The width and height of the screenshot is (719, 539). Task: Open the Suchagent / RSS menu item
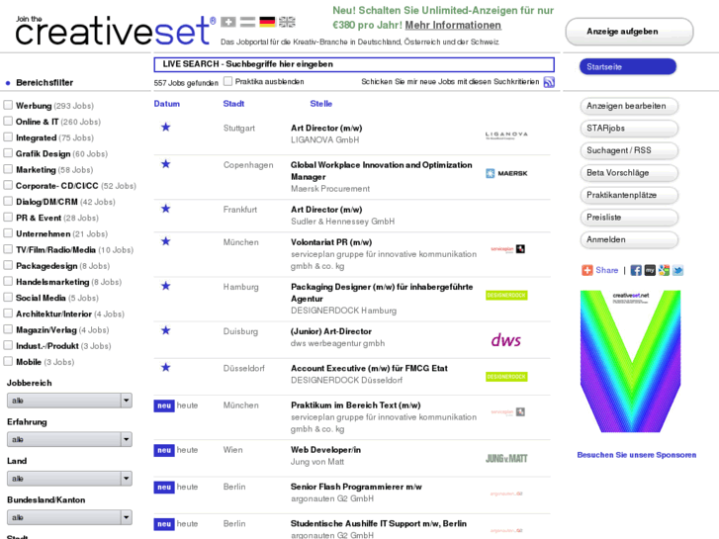(x=629, y=150)
